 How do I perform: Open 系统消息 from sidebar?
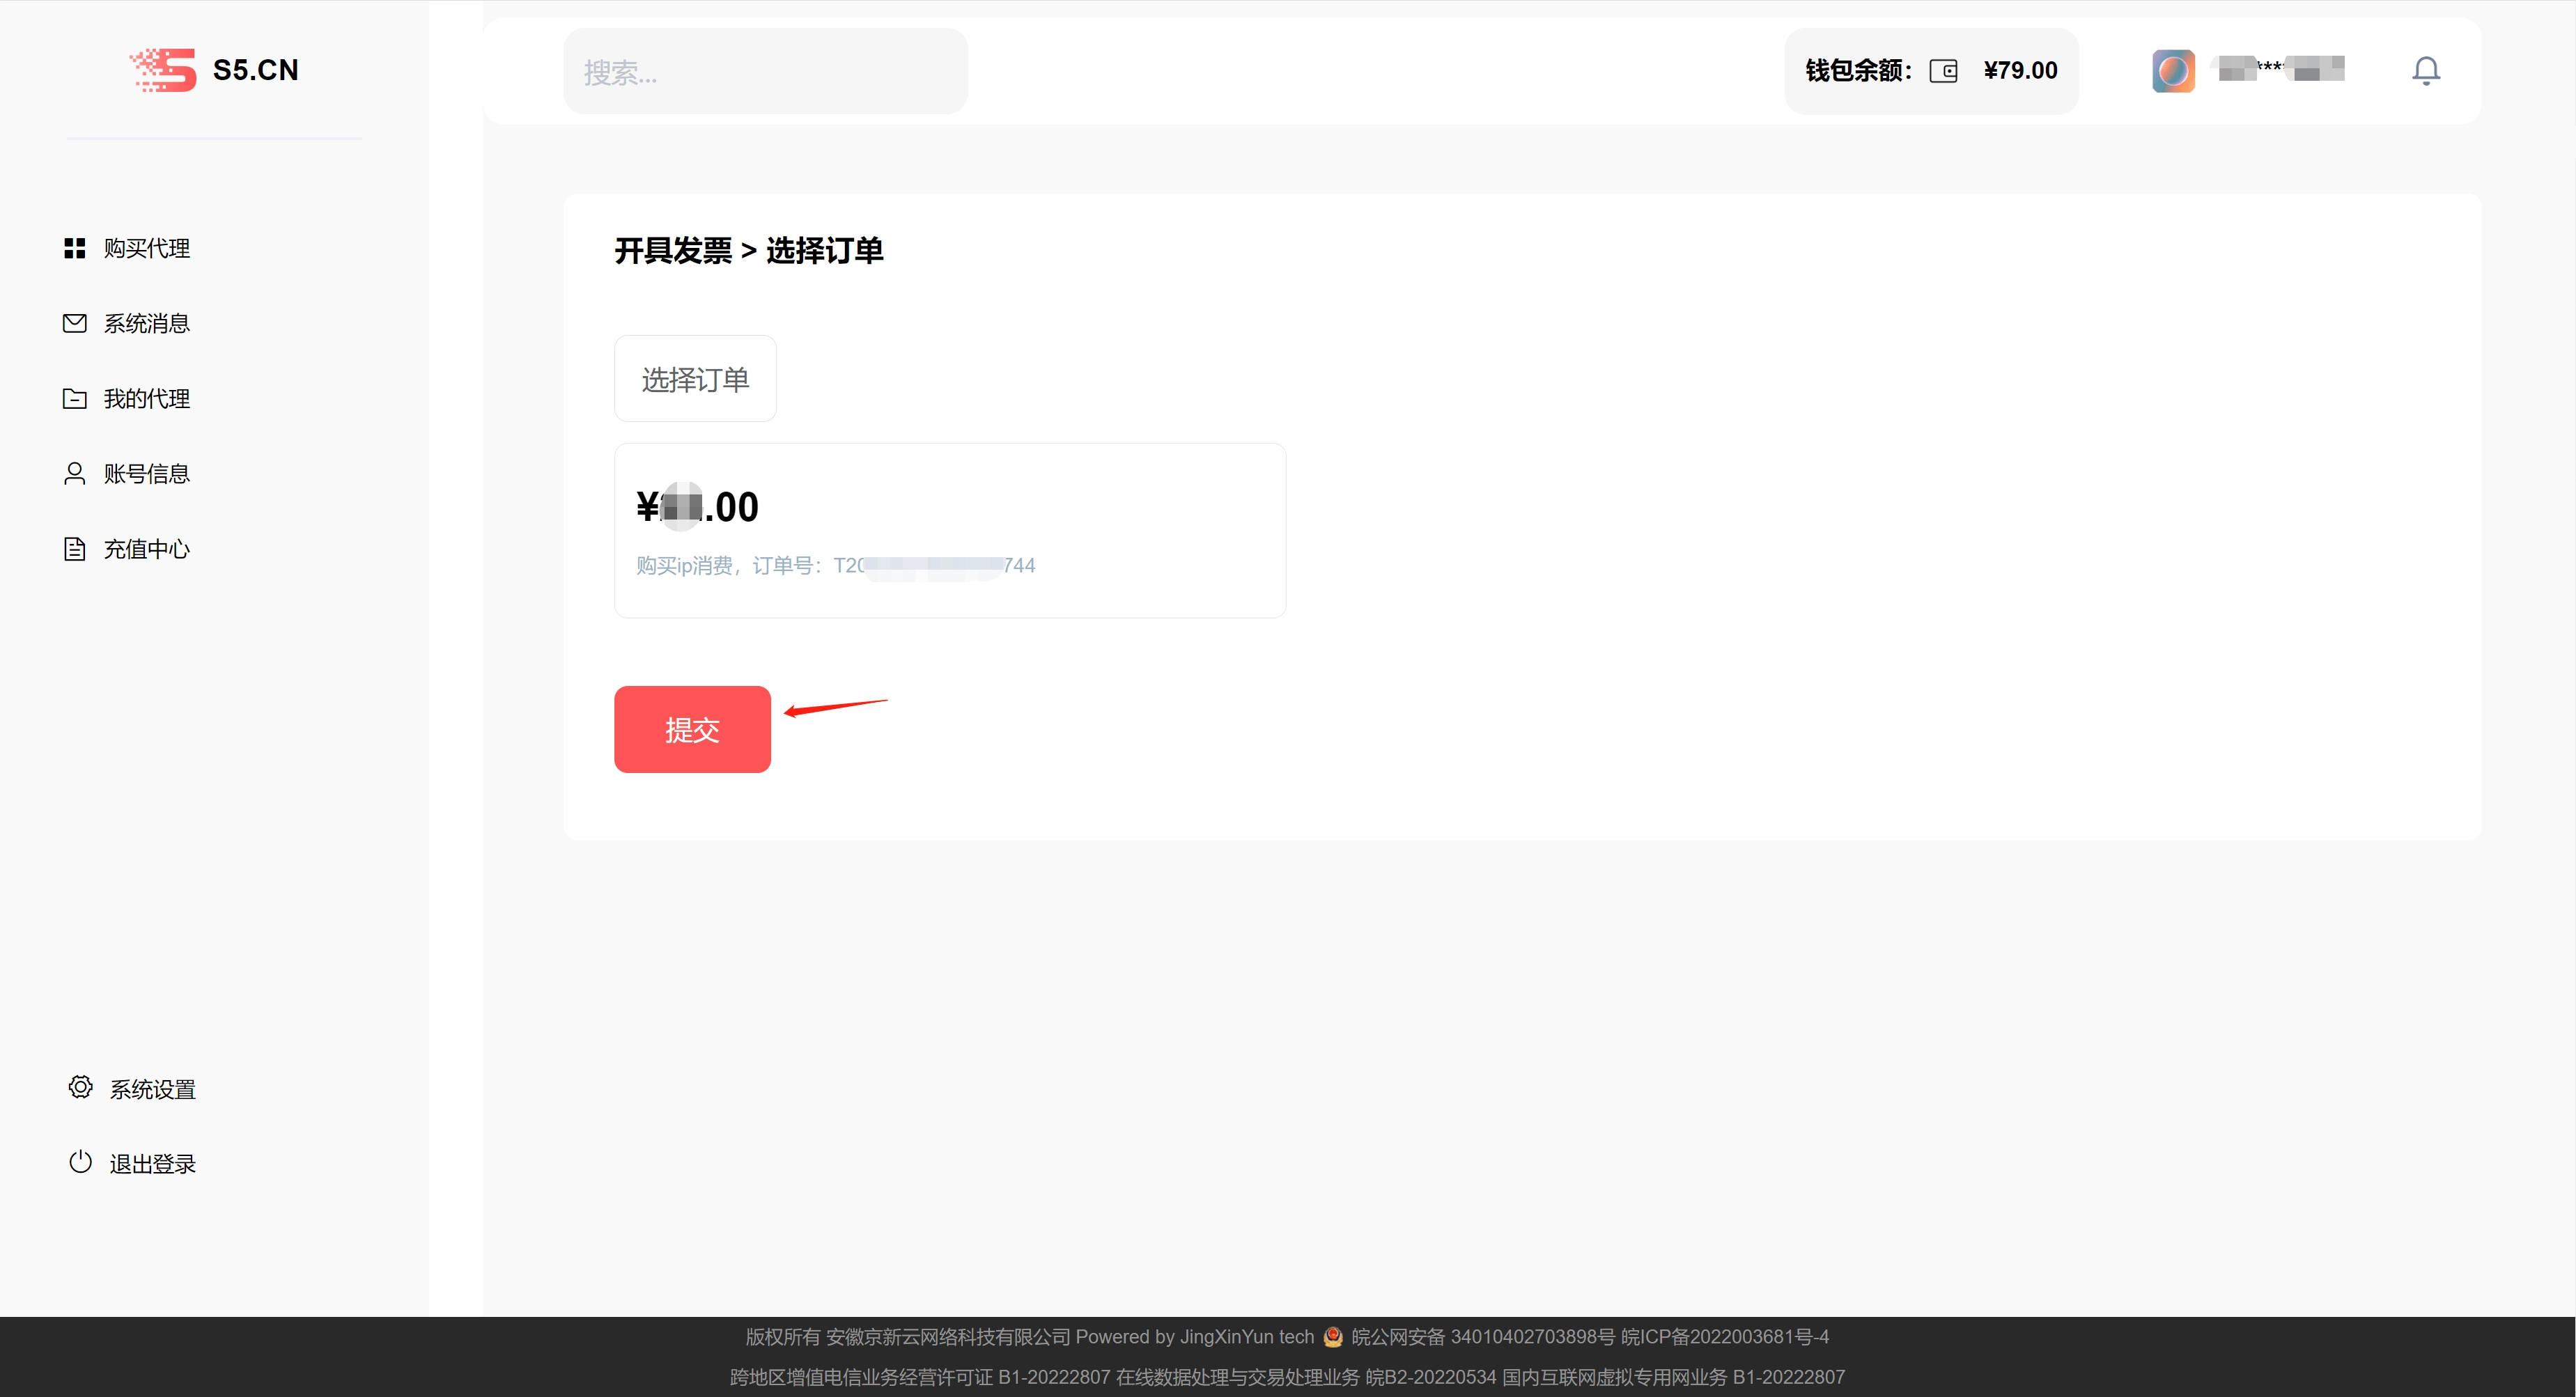coord(147,323)
